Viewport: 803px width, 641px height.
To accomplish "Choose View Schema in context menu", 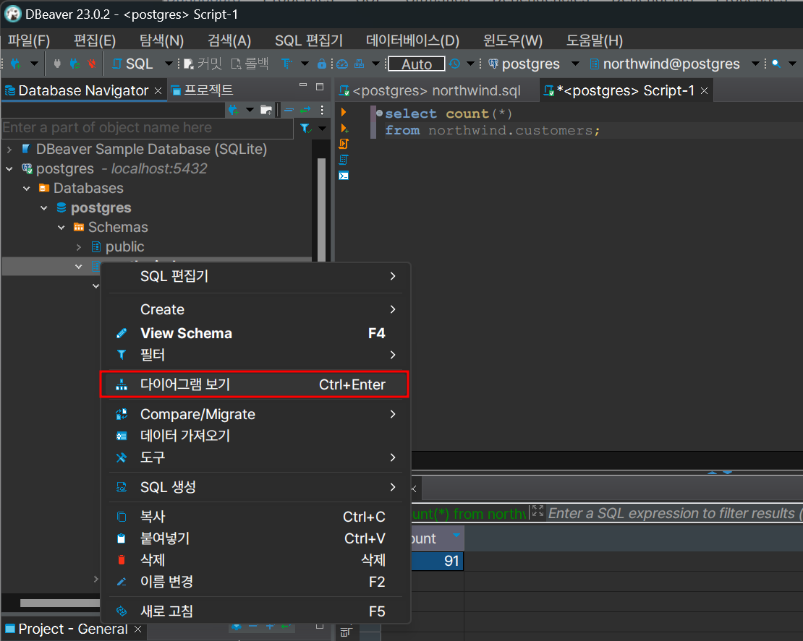I will click(255, 333).
